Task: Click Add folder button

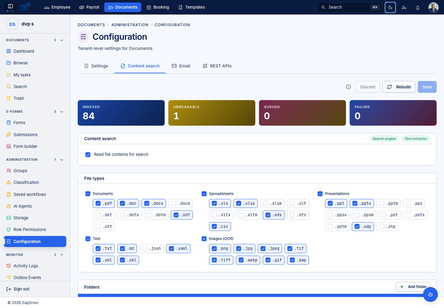Action: 413,287
